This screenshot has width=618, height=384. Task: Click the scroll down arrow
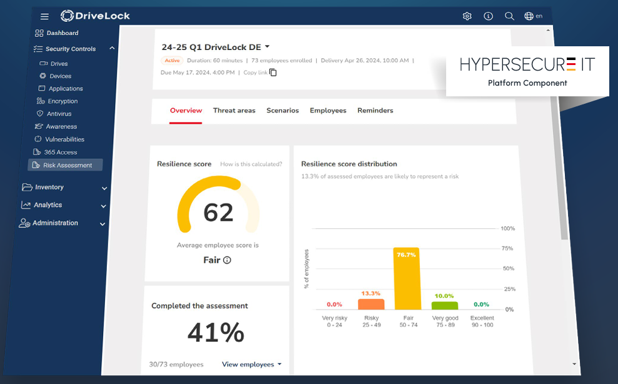pos(574,364)
